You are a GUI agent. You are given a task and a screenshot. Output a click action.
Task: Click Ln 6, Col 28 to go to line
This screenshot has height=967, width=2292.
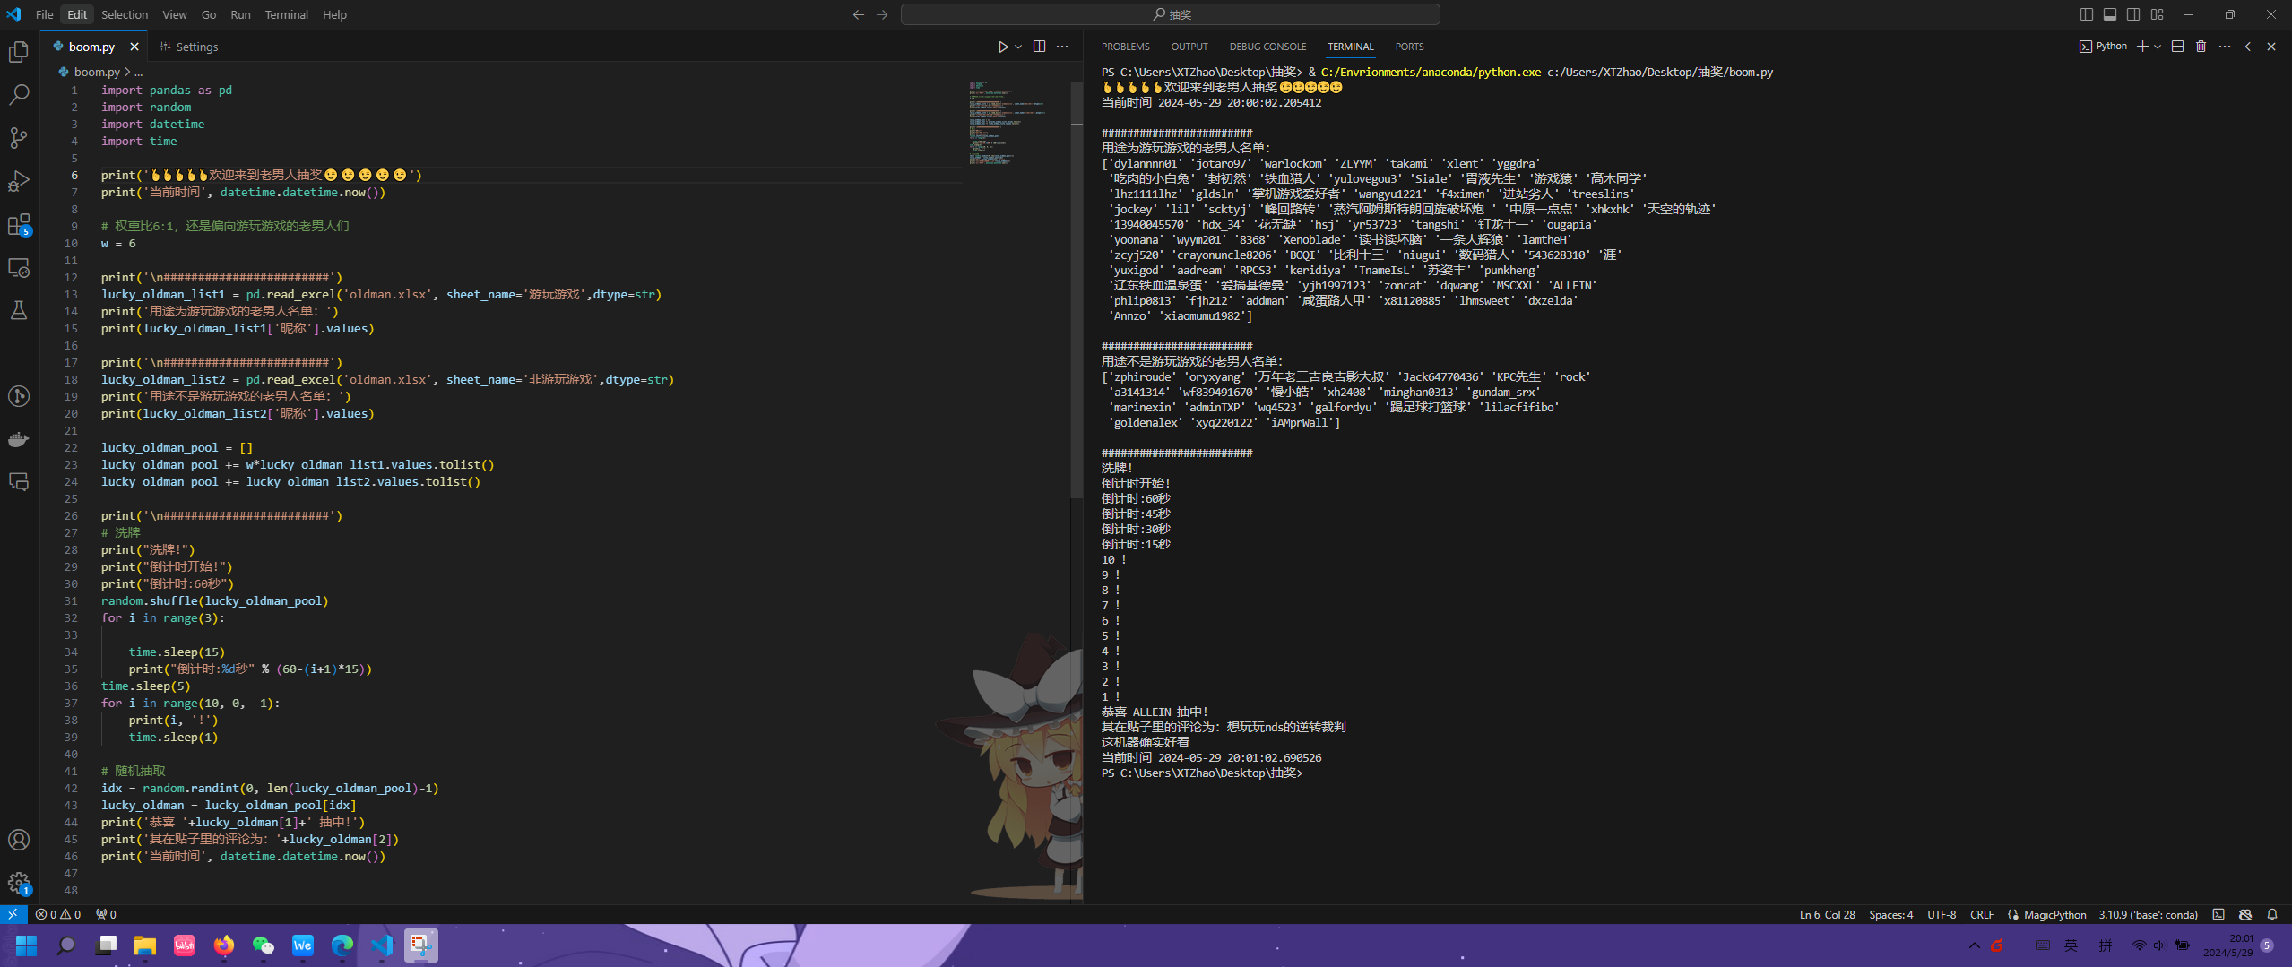pos(1827,914)
